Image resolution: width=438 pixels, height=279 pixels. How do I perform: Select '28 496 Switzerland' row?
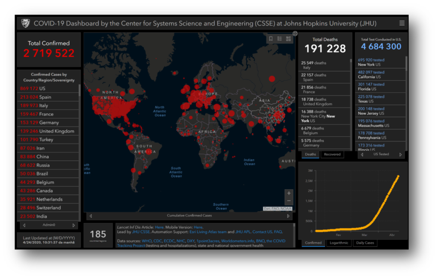coord(48,208)
